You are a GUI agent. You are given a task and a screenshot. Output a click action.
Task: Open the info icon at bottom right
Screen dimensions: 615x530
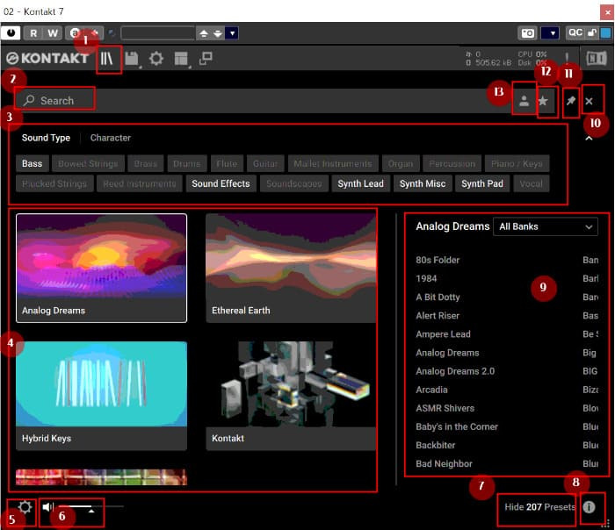point(589,507)
